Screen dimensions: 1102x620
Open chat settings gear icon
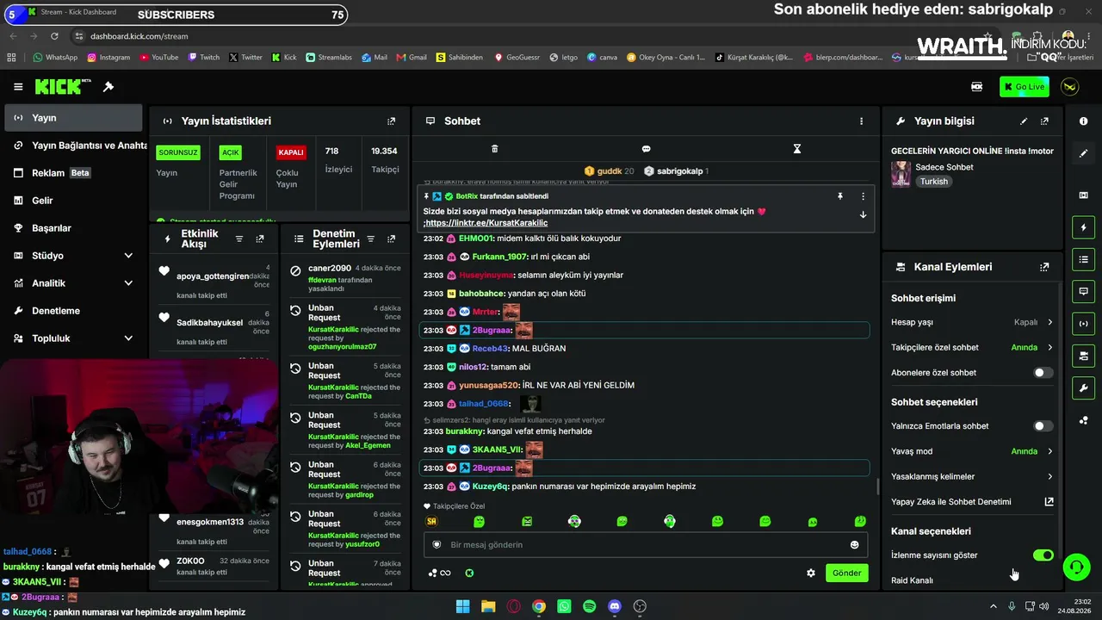pos(810,573)
